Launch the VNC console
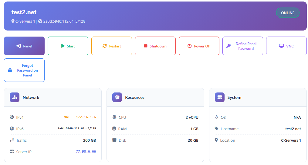Screen dimensions: 308x165 tap(286, 46)
